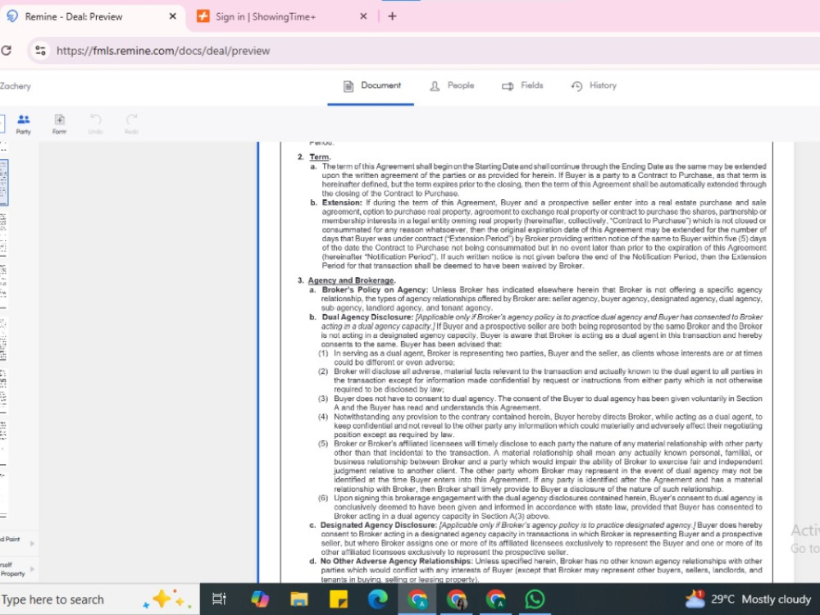Open Copilot from the taskbar
The image size is (820, 615).
coord(259,599)
